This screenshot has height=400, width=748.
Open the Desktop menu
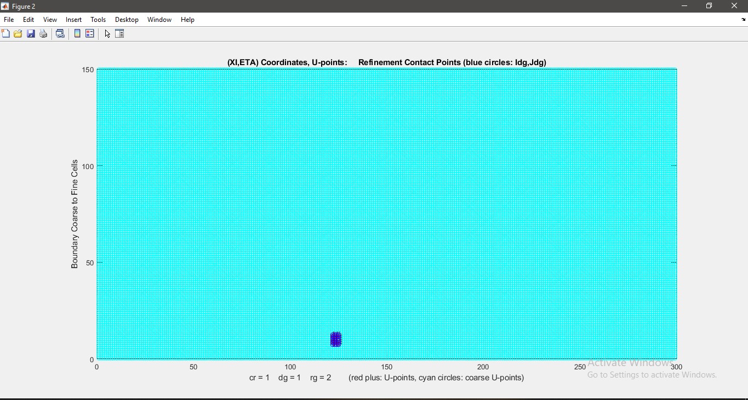coord(127,20)
